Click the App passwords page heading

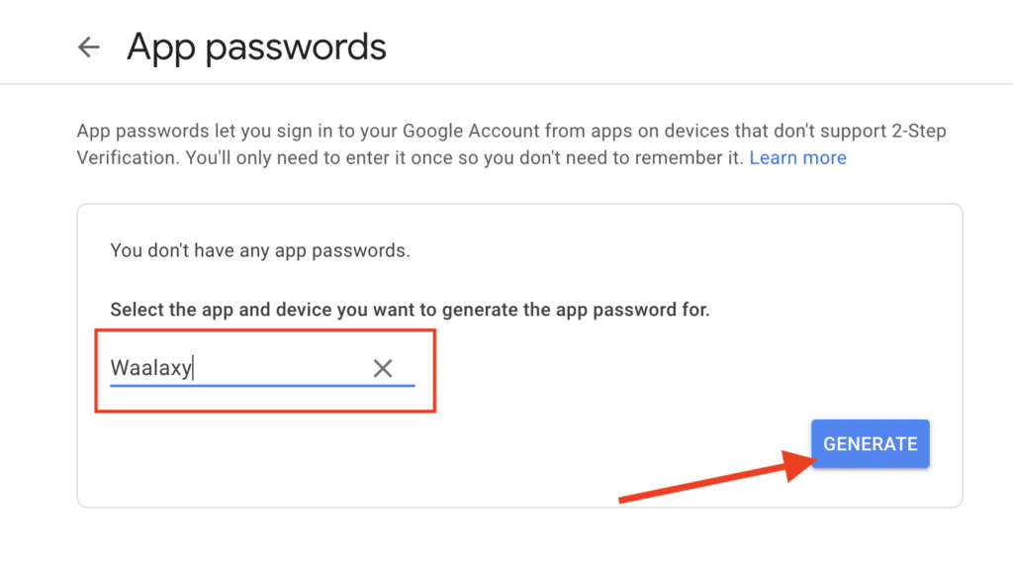(256, 47)
